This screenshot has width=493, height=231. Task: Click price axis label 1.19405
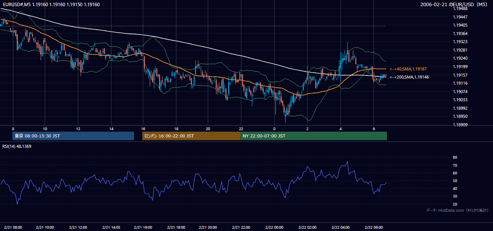460,25
